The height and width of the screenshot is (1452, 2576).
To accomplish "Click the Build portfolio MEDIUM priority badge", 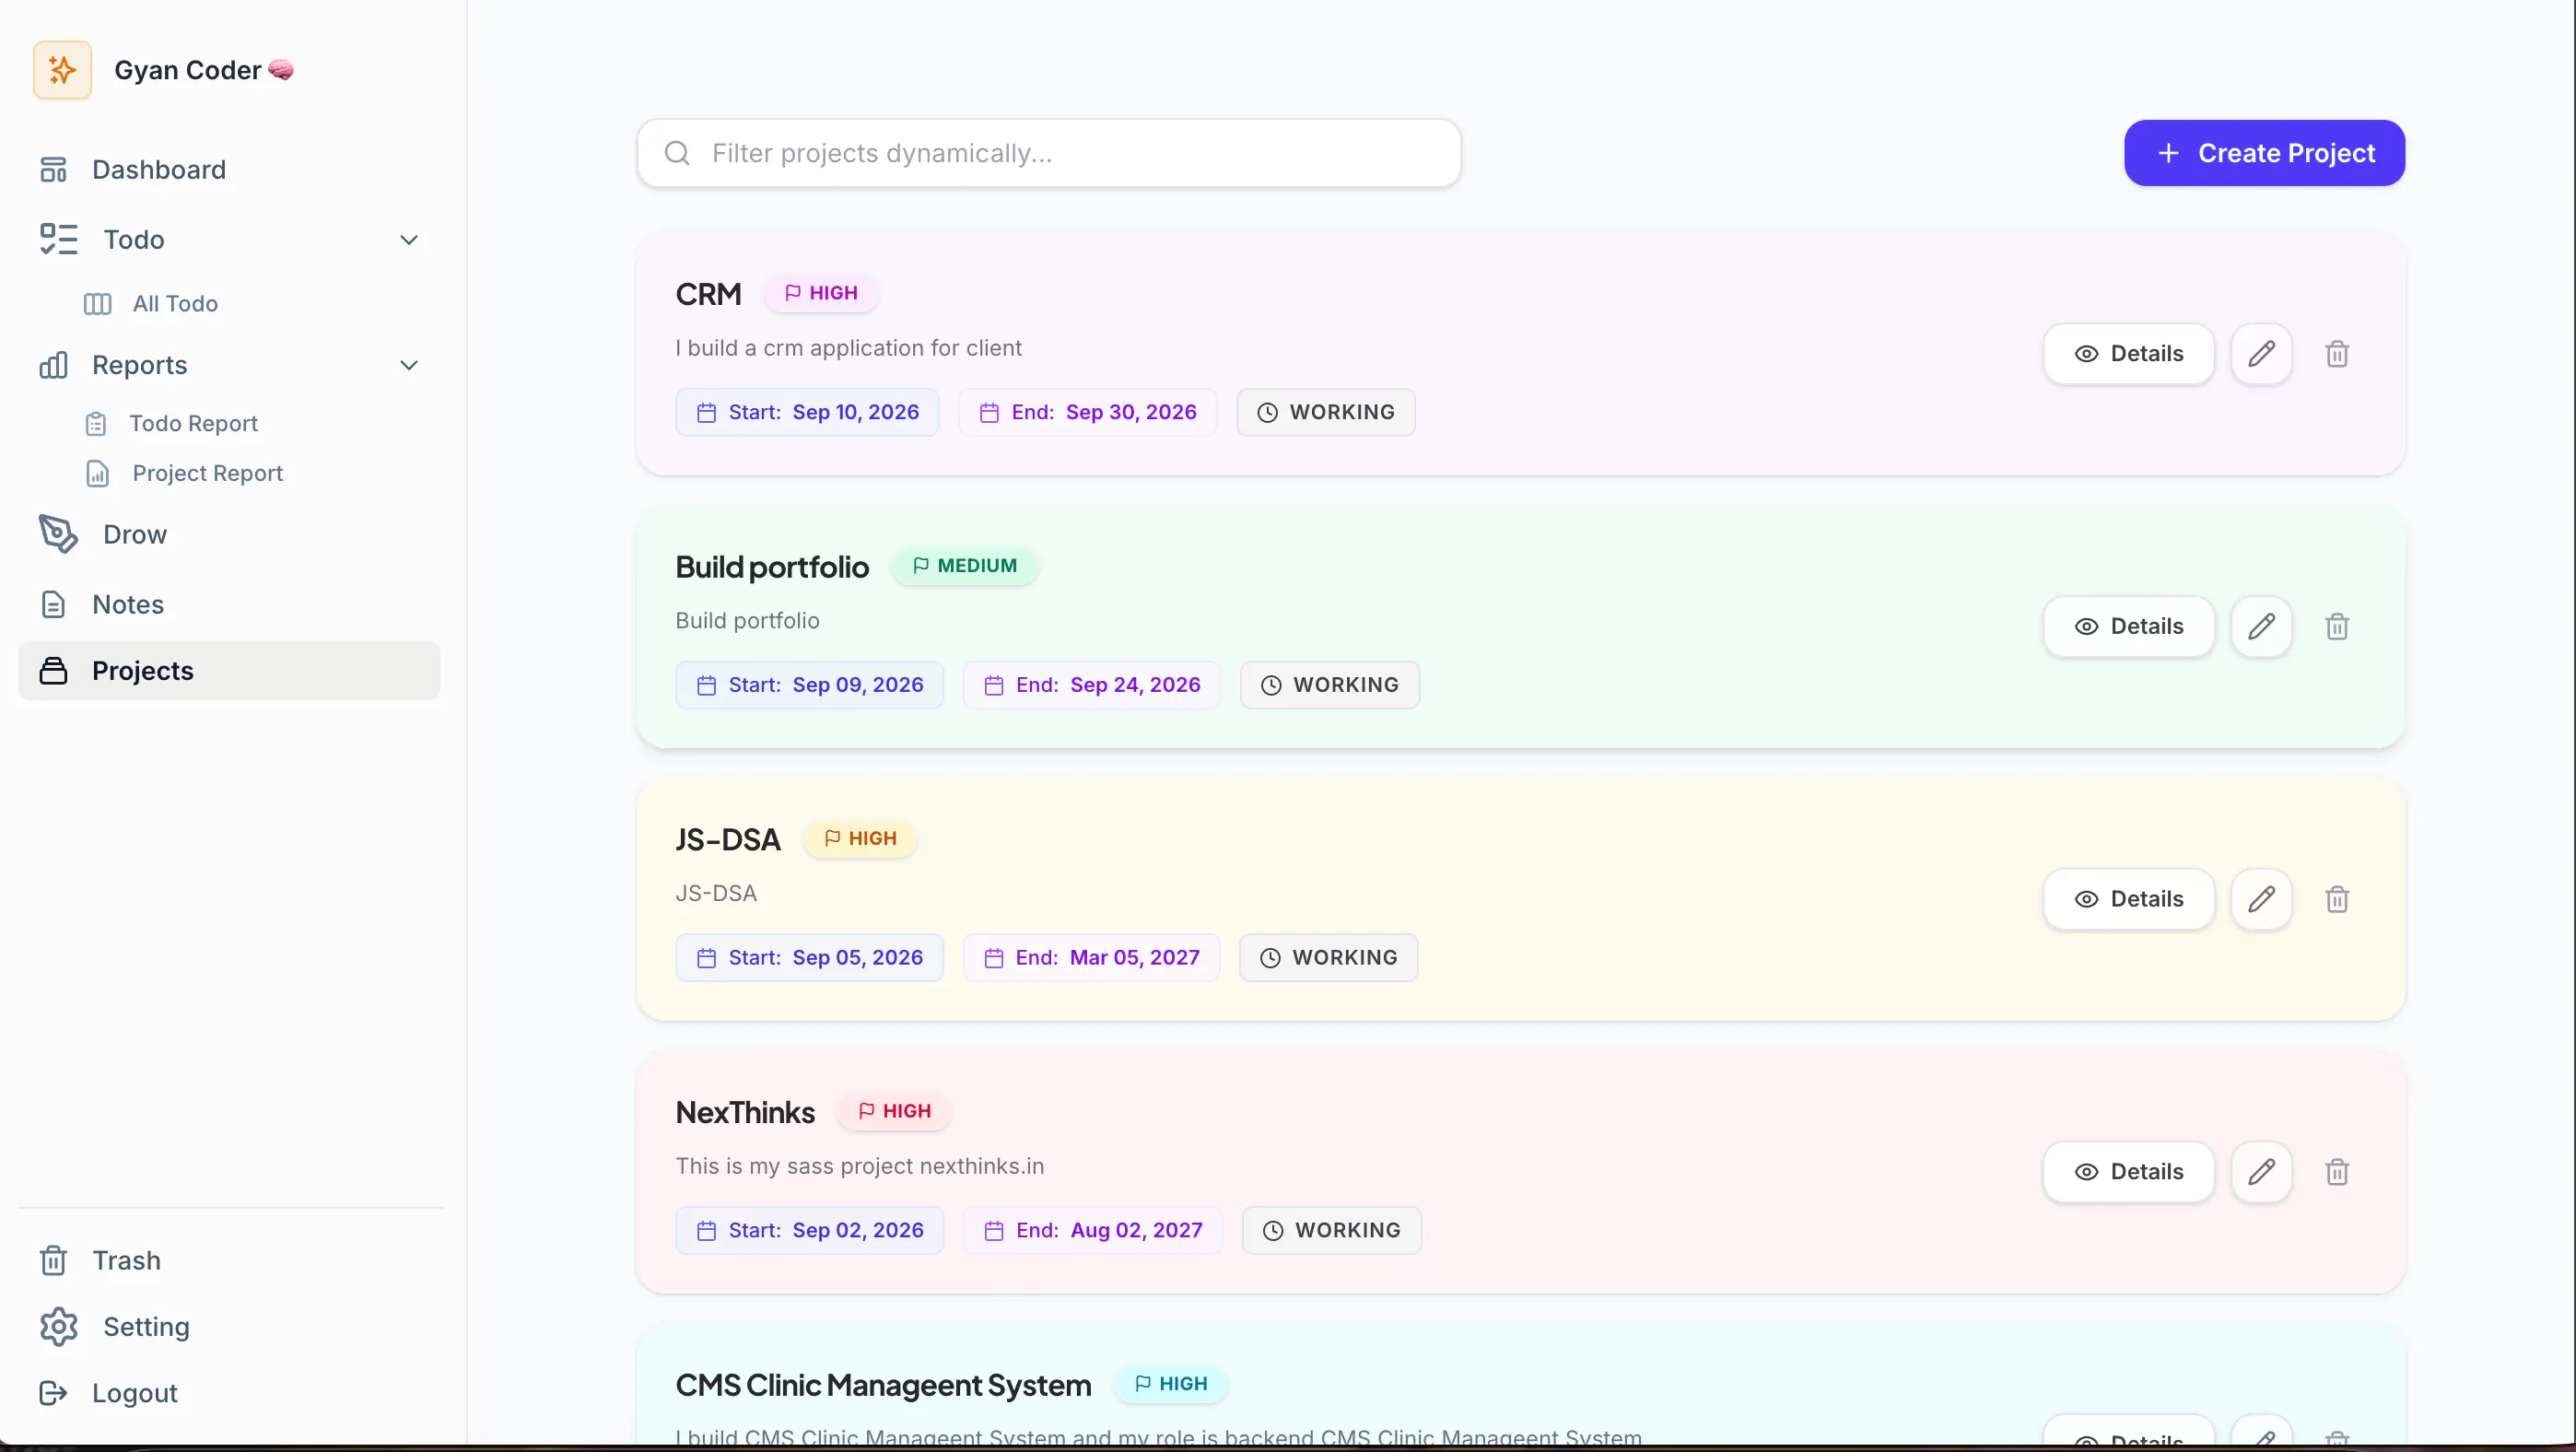I will click(964, 566).
